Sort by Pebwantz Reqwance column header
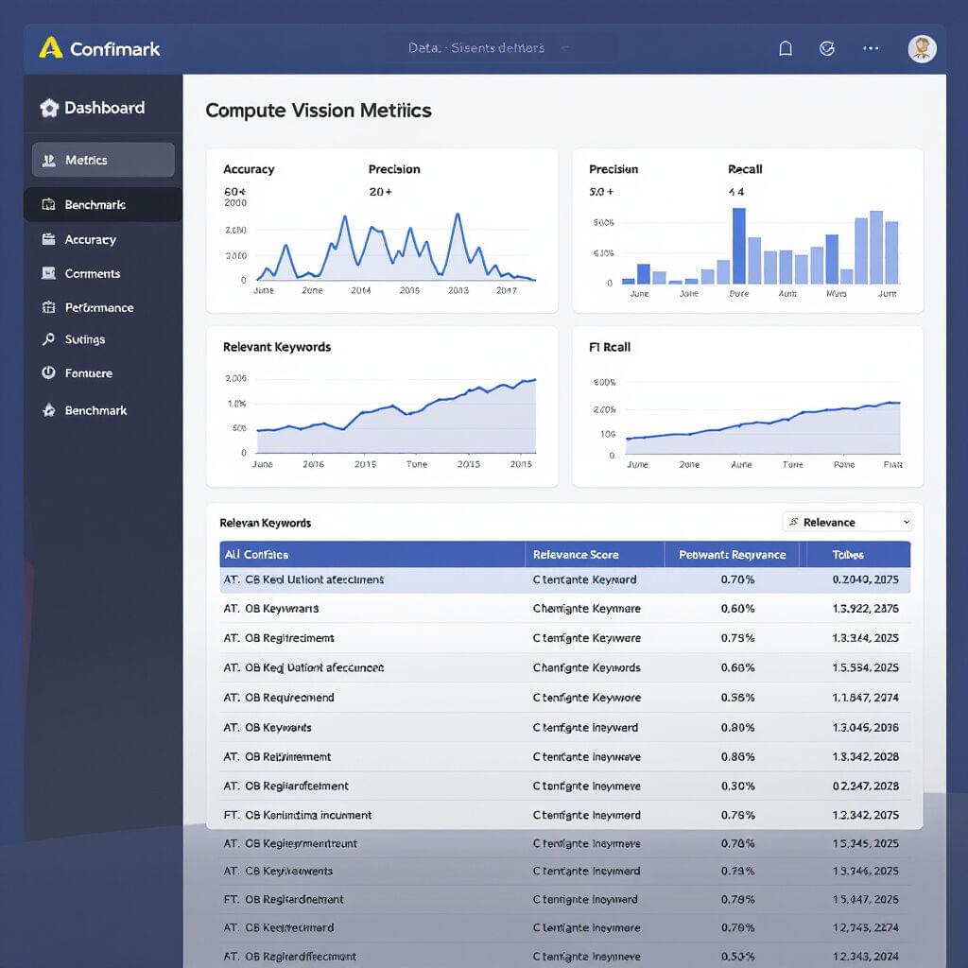This screenshot has height=968, width=968. tap(733, 554)
